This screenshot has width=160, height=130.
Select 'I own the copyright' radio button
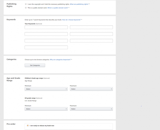coord(26,4)
